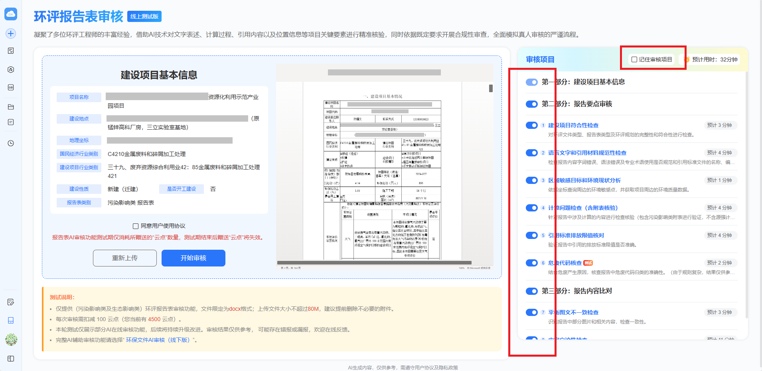Click the 重新上传 button
762x371 pixels.
(125, 258)
